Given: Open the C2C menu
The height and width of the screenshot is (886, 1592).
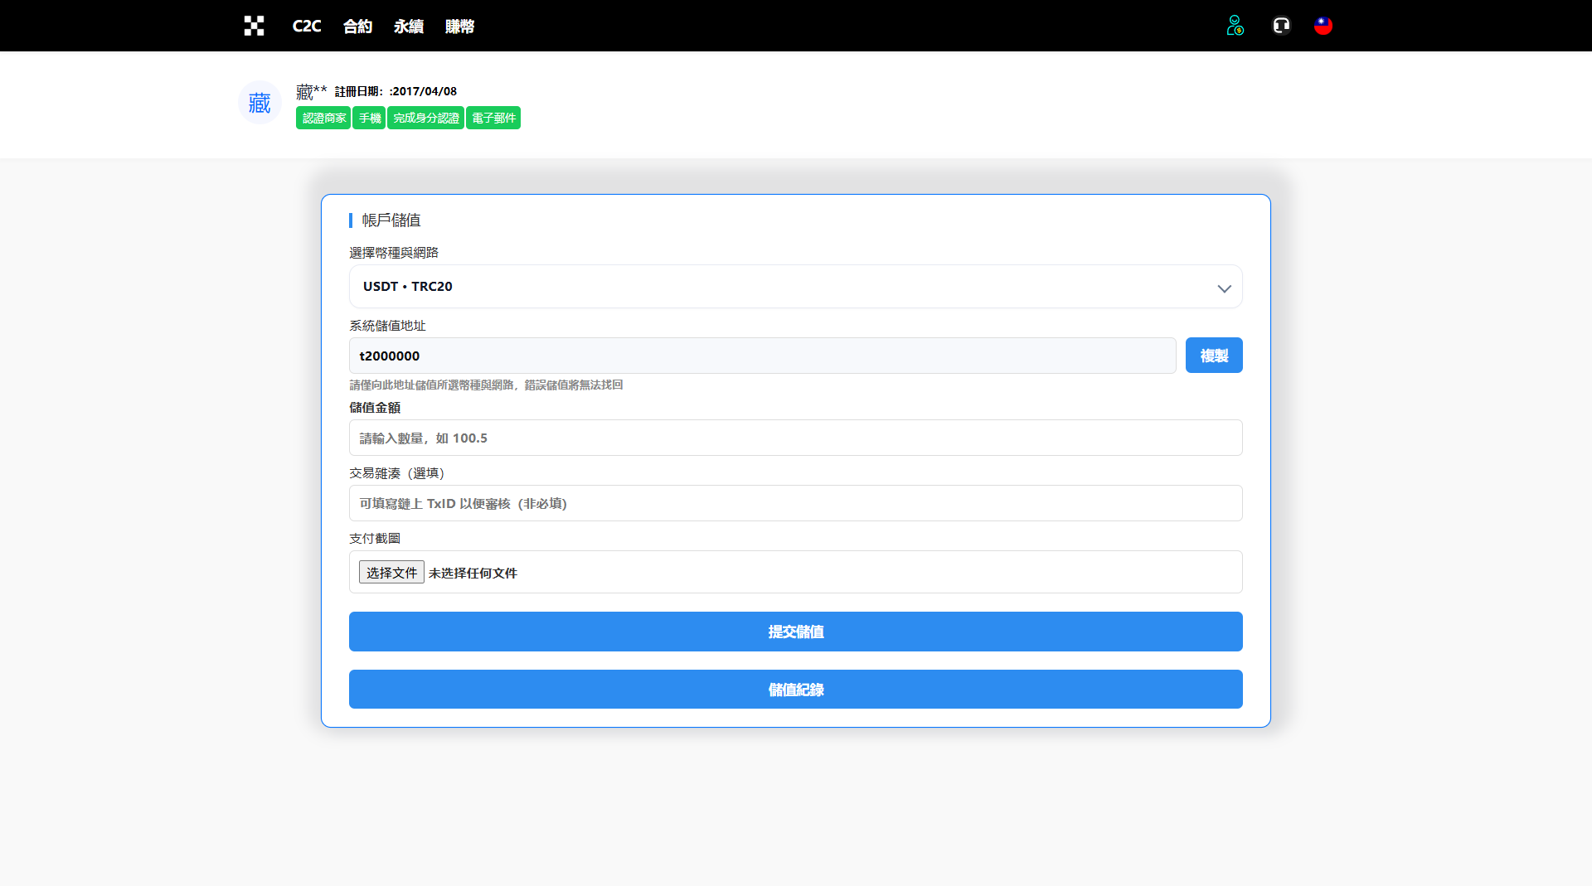Looking at the screenshot, I should pos(306,27).
